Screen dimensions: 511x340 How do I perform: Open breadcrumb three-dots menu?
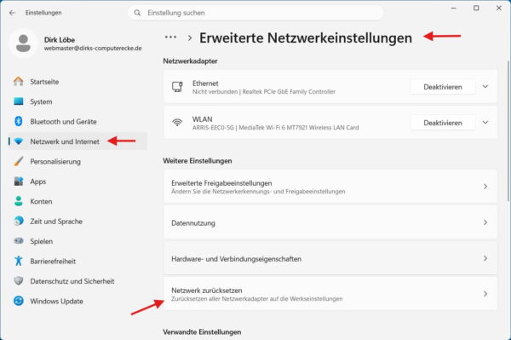[x=171, y=37]
